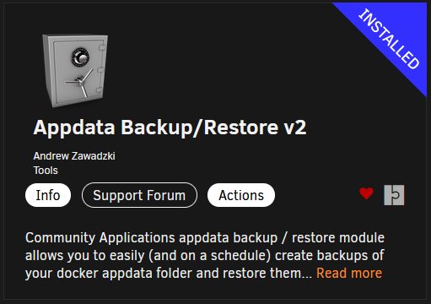Click the description line starting 'allows you'
This screenshot has width=431, height=304.
coord(204,256)
